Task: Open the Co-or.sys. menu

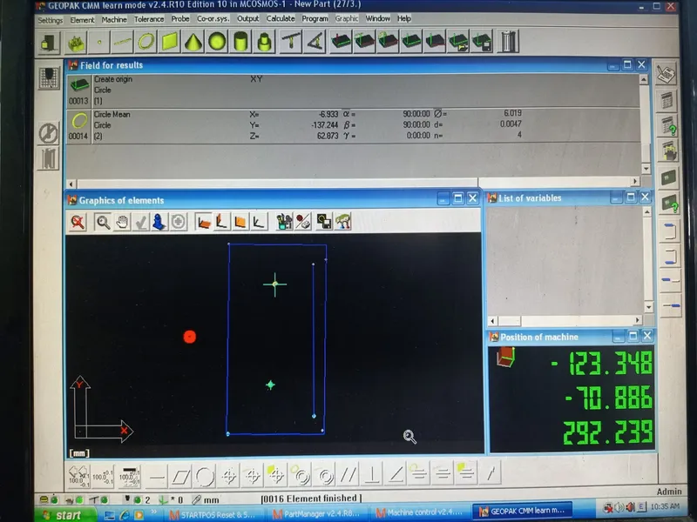Action: pyautogui.click(x=213, y=18)
